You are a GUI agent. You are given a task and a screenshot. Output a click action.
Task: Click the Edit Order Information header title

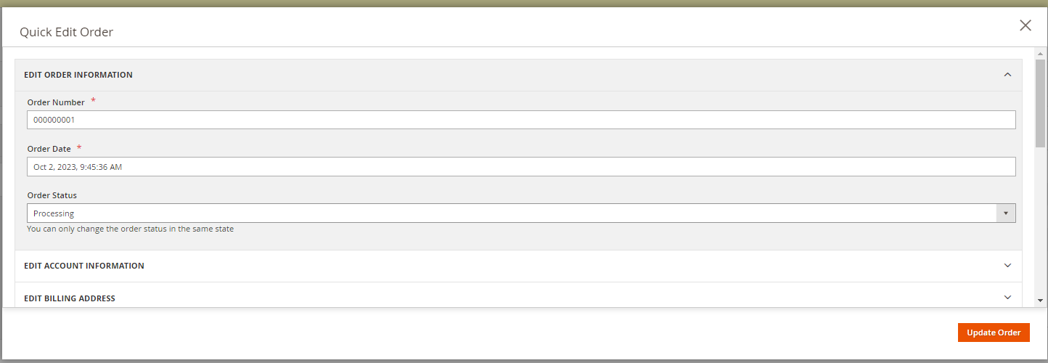click(x=78, y=75)
